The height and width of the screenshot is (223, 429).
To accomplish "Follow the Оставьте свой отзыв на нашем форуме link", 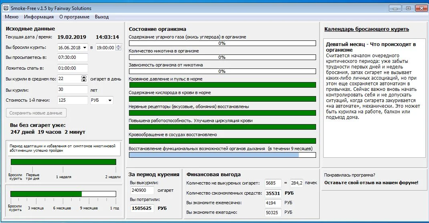I will coord(371,183).
